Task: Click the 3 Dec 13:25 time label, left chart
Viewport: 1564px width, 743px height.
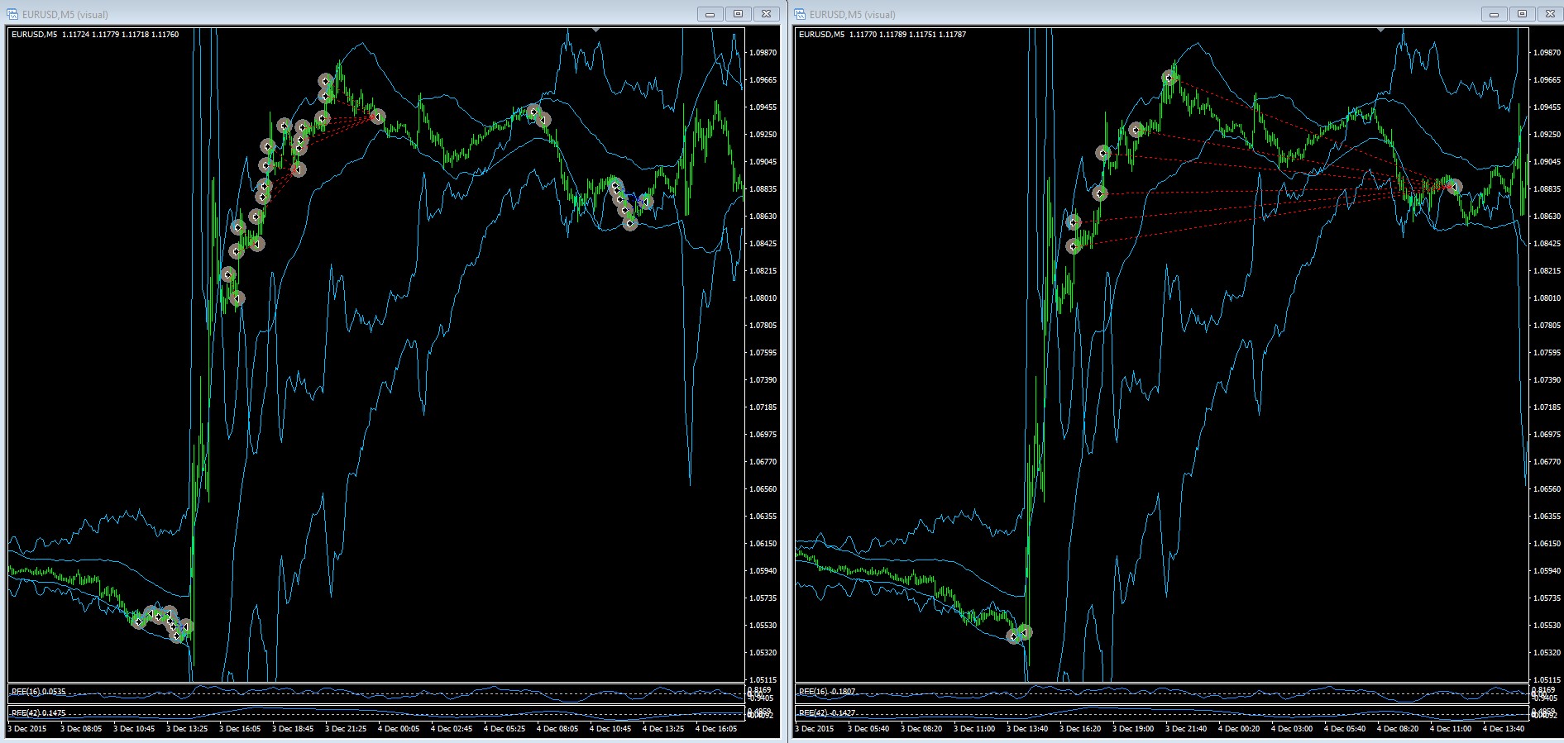Action: [x=187, y=729]
